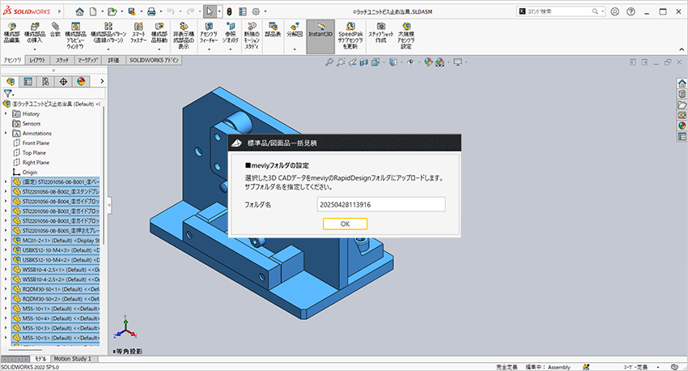
Task: Click 非表示構成部品の表示 tool
Action: click(184, 36)
